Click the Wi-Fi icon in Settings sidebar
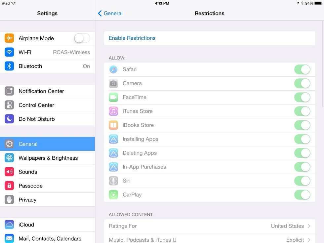 click(9, 52)
